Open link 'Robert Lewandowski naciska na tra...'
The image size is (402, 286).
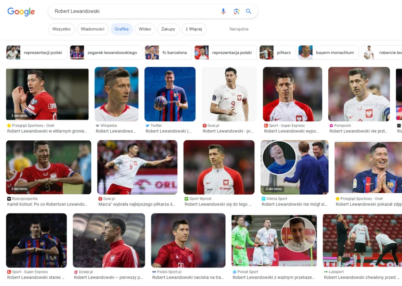click(188, 277)
